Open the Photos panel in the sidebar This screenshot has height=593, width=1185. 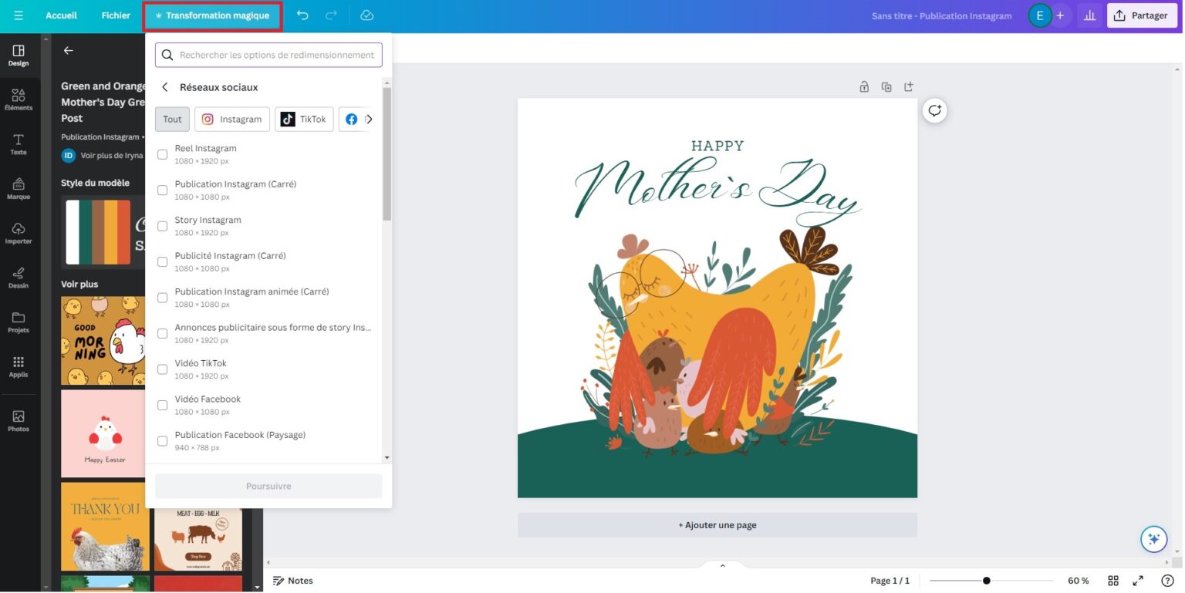18,419
